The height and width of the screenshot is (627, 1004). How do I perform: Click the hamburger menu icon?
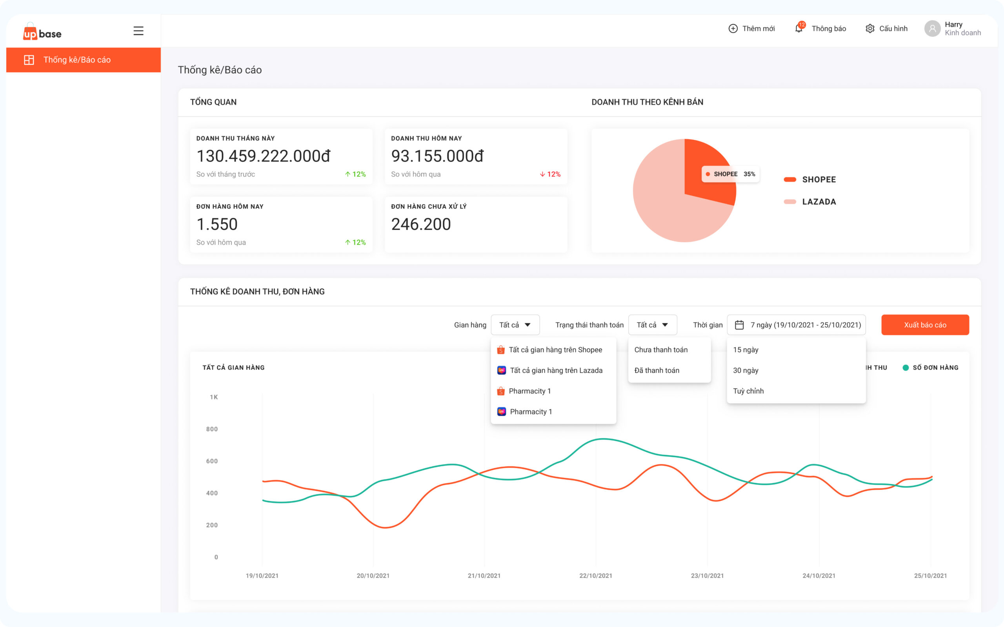coord(138,31)
